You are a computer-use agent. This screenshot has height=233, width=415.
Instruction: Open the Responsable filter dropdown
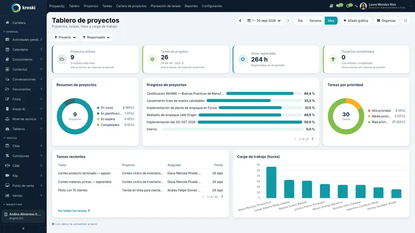click(x=96, y=37)
